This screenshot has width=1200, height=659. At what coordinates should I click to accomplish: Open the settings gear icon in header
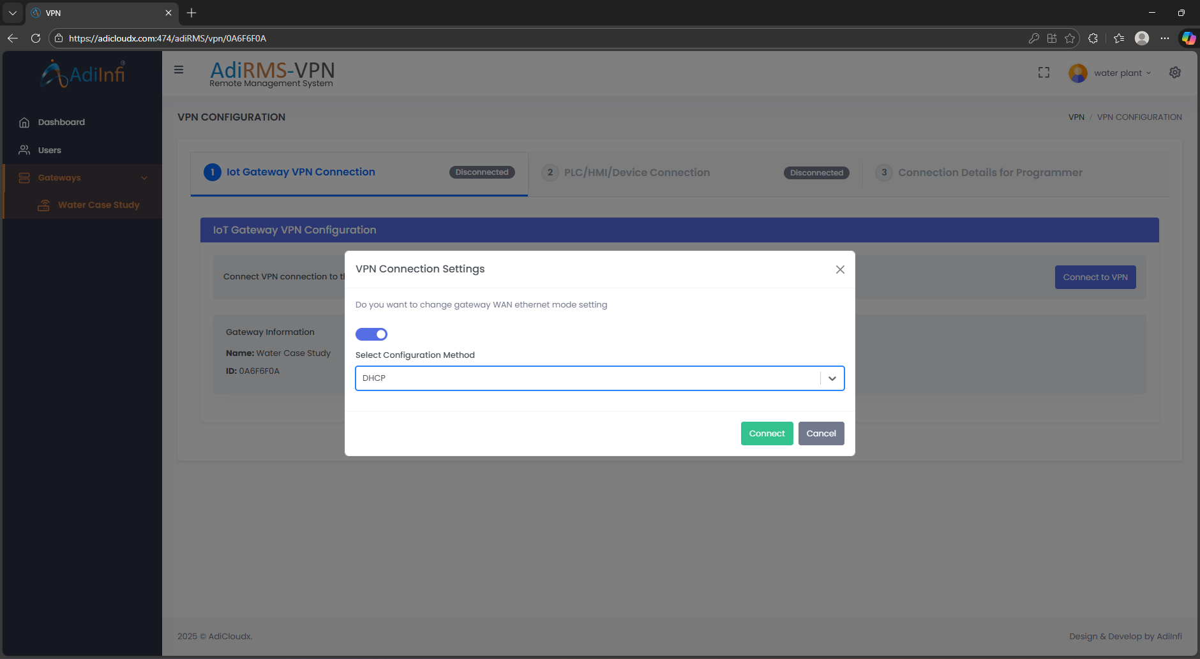[x=1174, y=73]
